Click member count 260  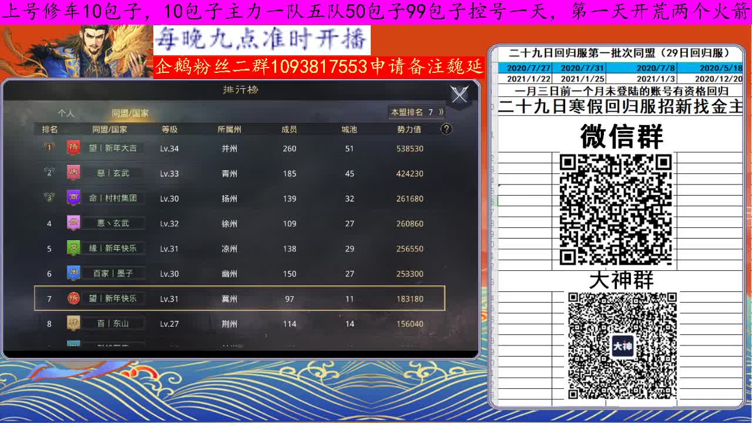289,149
